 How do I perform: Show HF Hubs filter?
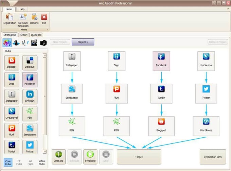[19, 163]
